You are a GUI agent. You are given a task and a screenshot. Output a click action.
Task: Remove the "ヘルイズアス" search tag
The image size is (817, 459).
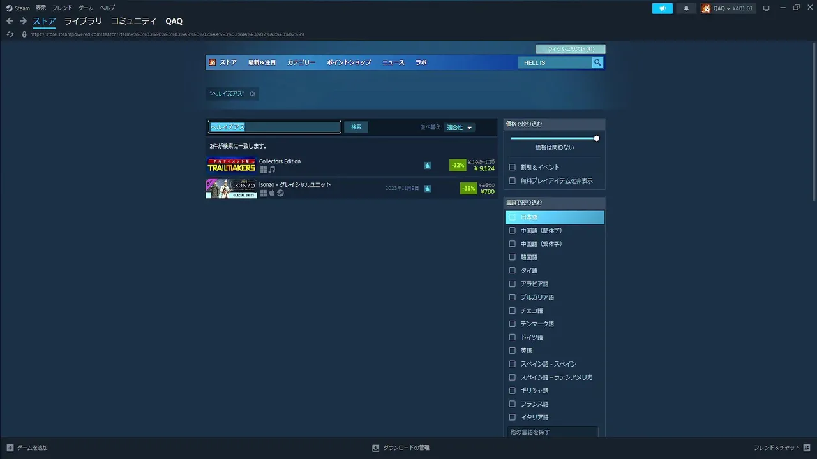pos(252,94)
